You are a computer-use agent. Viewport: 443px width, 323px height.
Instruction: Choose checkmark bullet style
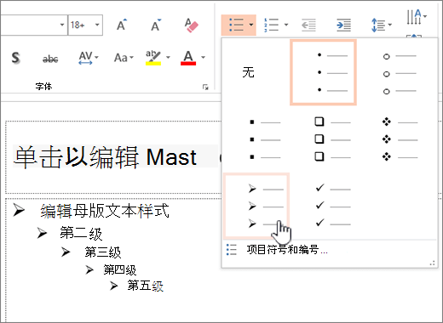pos(333,206)
